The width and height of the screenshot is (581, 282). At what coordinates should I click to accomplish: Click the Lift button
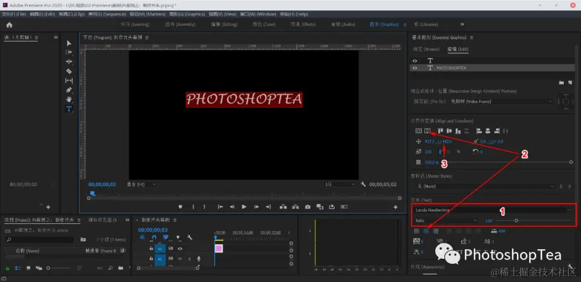pos(284,207)
